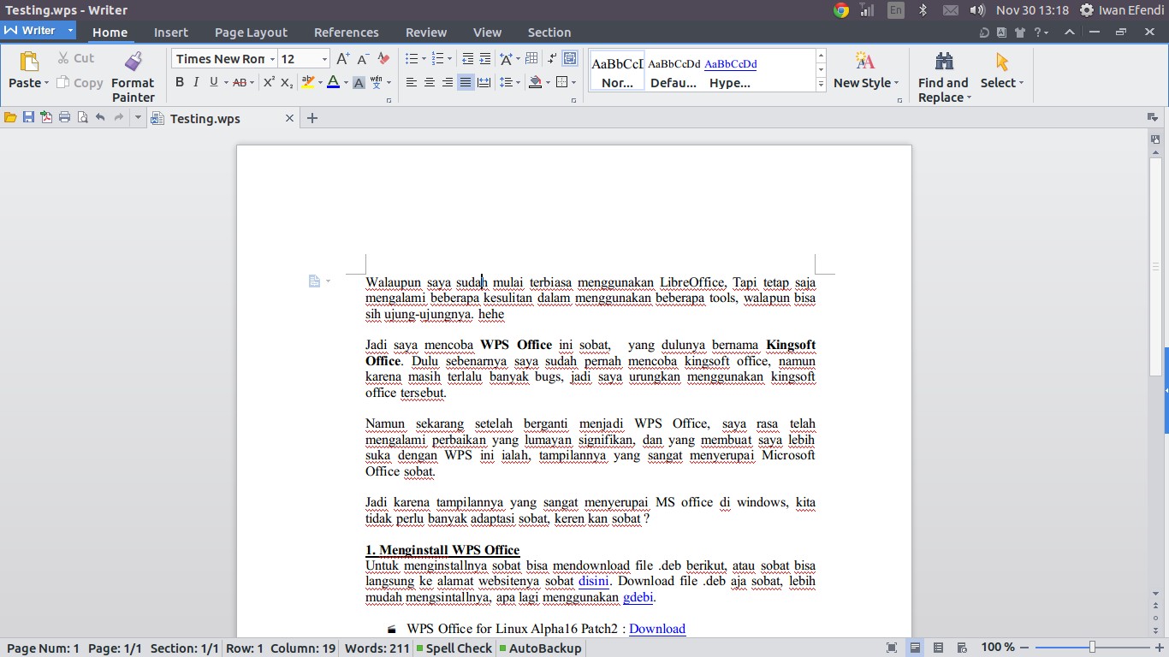Click the Download link for Alpha16 Patch2
This screenshot has width=1169, height=657.
pos(657,629)
